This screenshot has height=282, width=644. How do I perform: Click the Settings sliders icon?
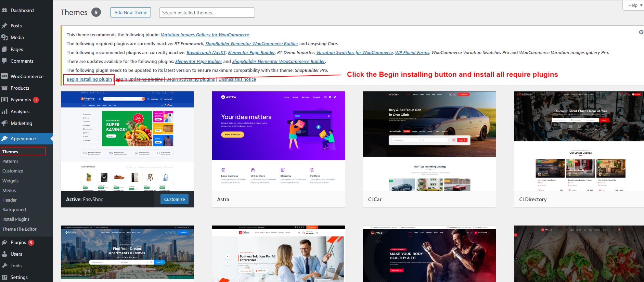pyautogui.click(x=4, y=277)
